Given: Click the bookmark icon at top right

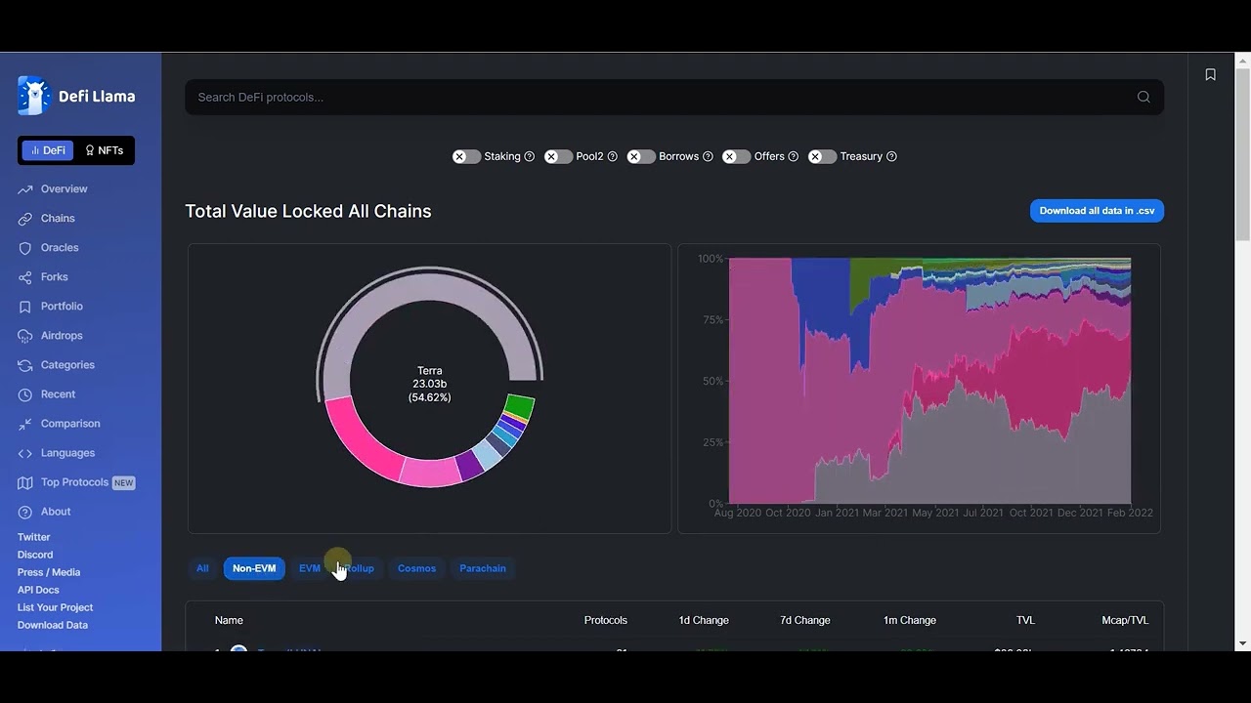Looking at the screenshot, I should pyautogui.click(x=1210, y=74).
